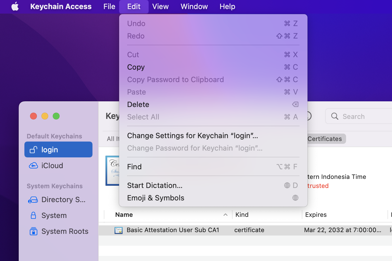Click the globe icon beside Emoji & Symbols
Screen dimensions: 392x261
click(x=295, y=198)
